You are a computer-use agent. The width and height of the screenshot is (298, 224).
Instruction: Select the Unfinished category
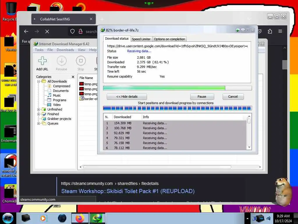pyautogui.click(x=55, y=109)
